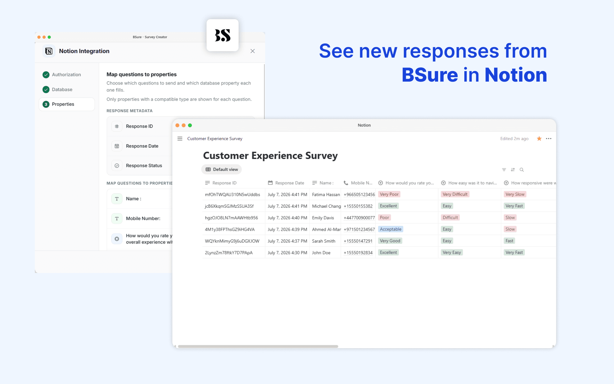Open the How would you rate column header
Viewport: 614px width, 384px height.
click(406, 183)
